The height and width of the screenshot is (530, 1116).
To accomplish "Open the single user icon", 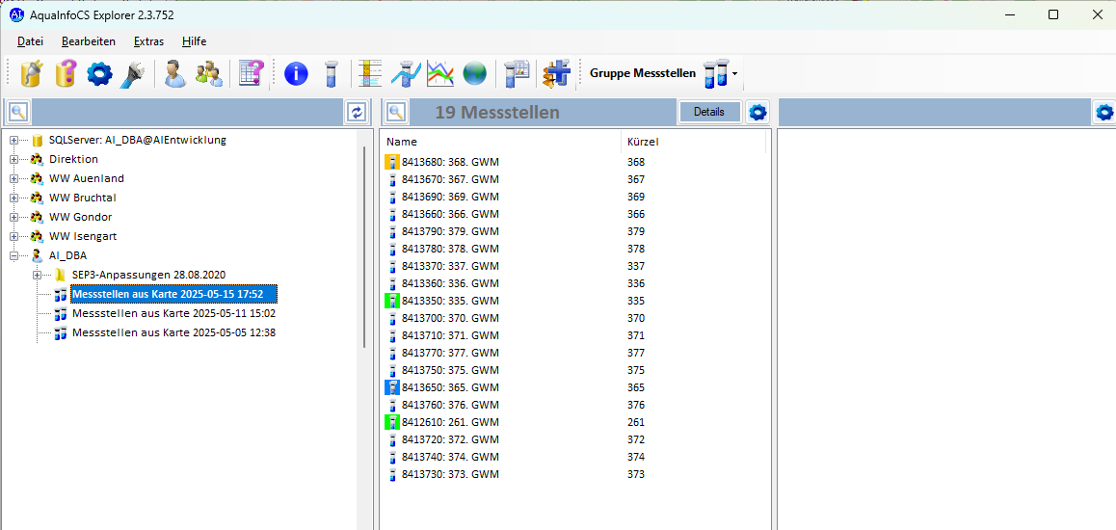I will click(175, 73).
